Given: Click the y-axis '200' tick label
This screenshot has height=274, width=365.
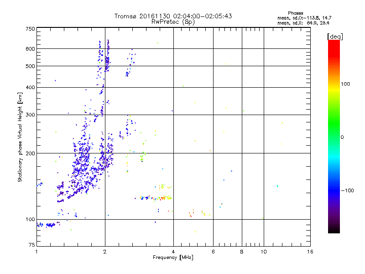Looking at the screenshot, I should coord(30,153).
